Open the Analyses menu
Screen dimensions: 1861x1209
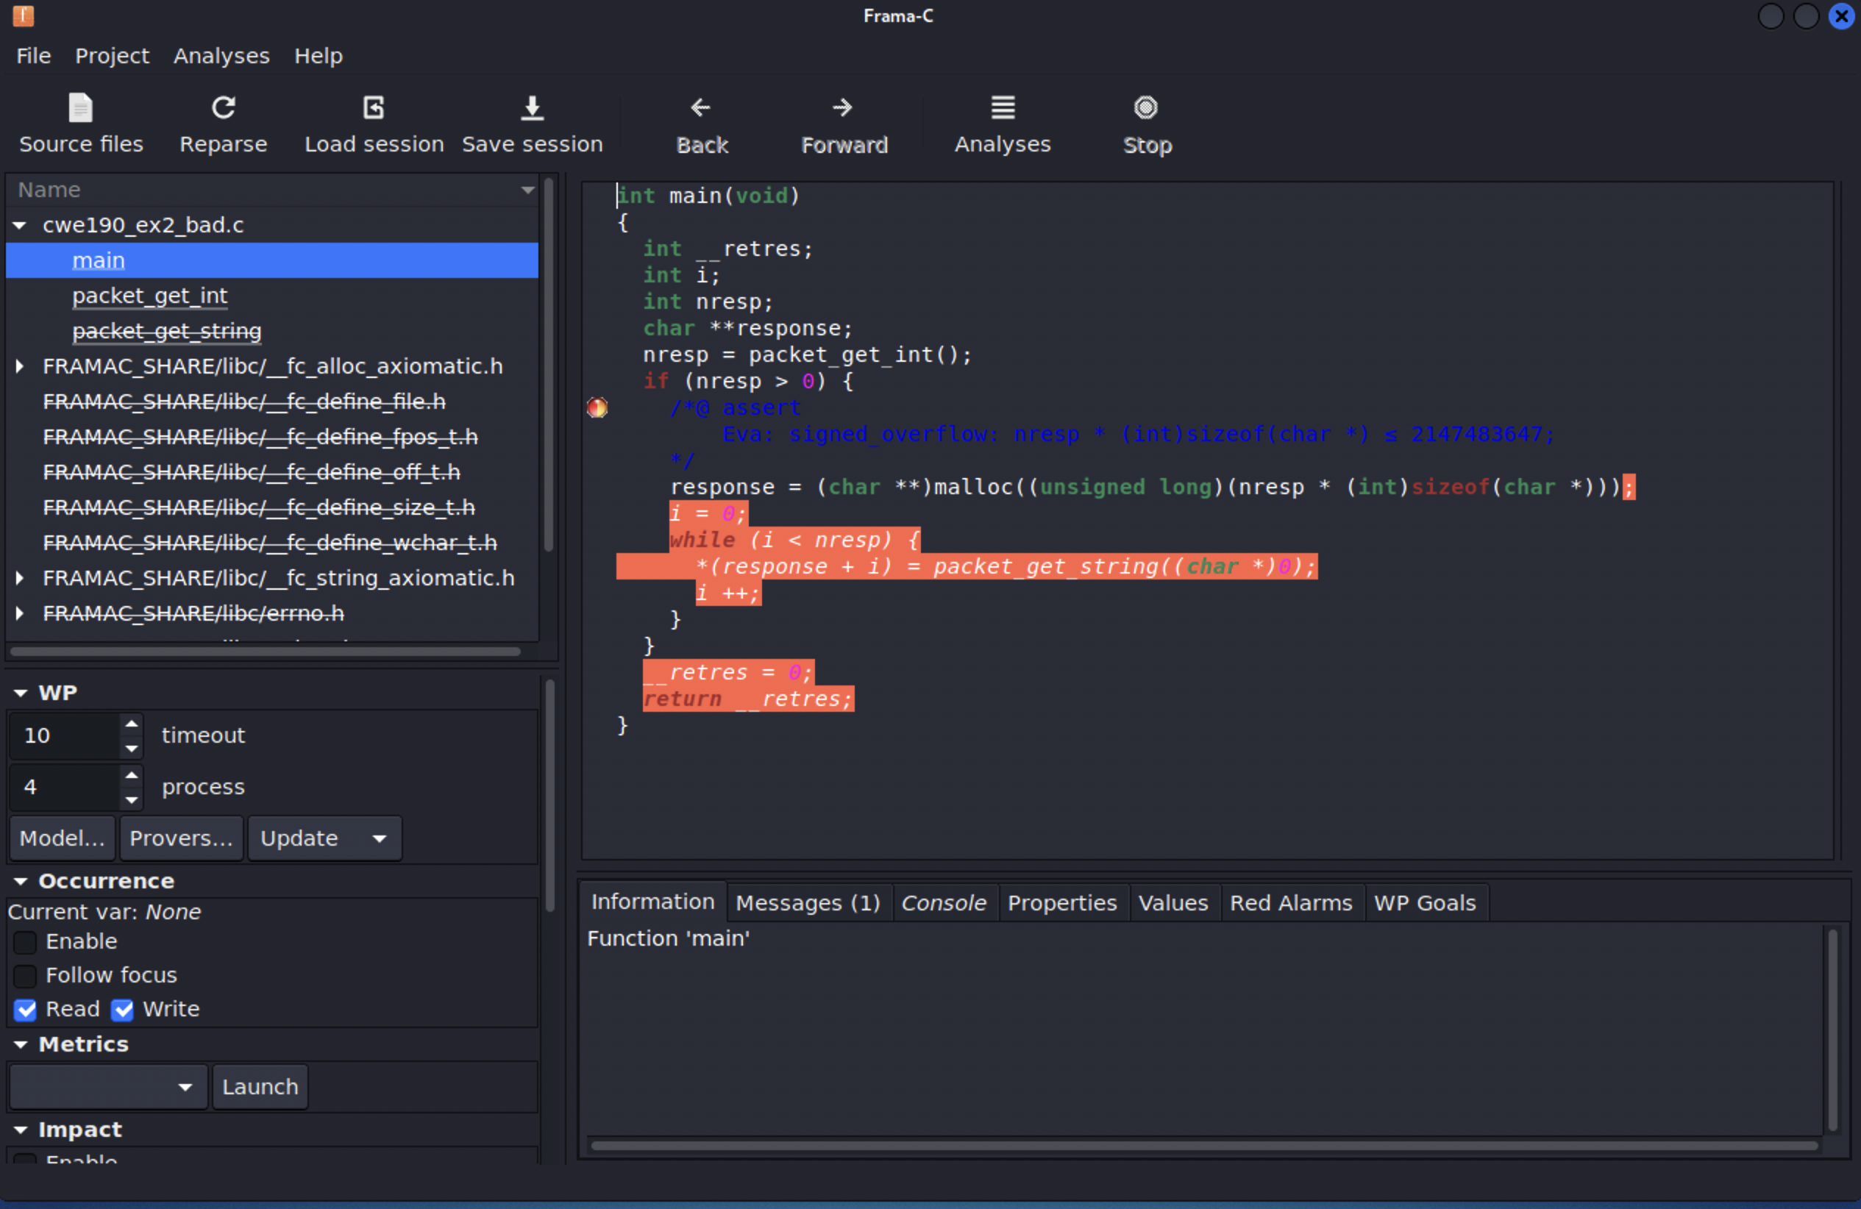pos(221,55)
